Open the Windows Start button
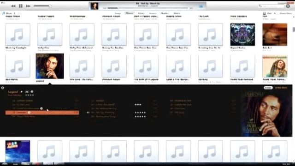295x166 pixels. click(x=5, y=164)
